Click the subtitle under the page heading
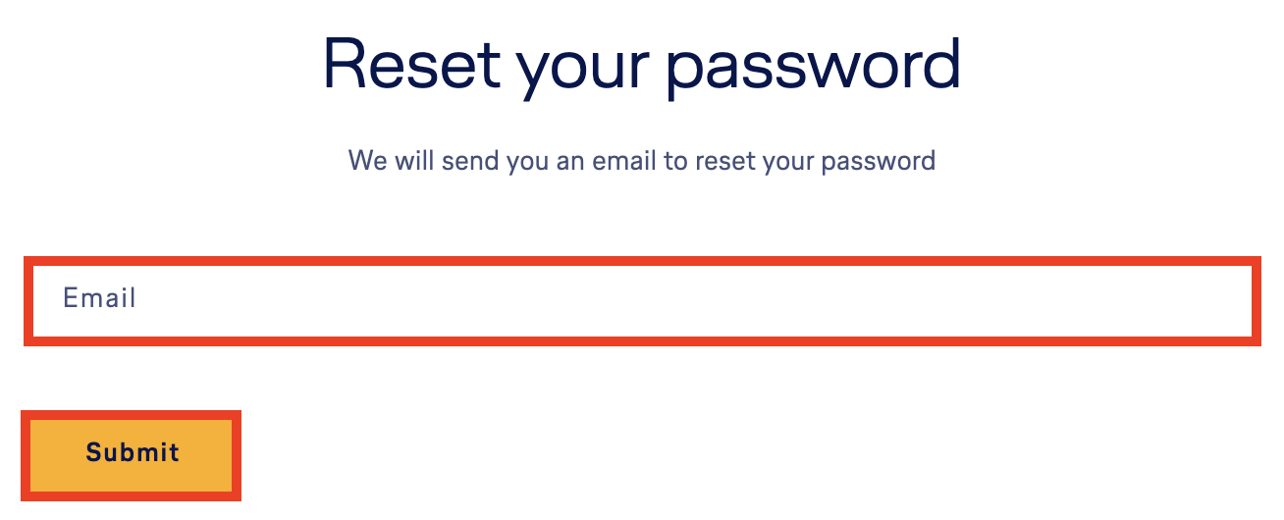 pyautogui.click(x=641, y=160)
